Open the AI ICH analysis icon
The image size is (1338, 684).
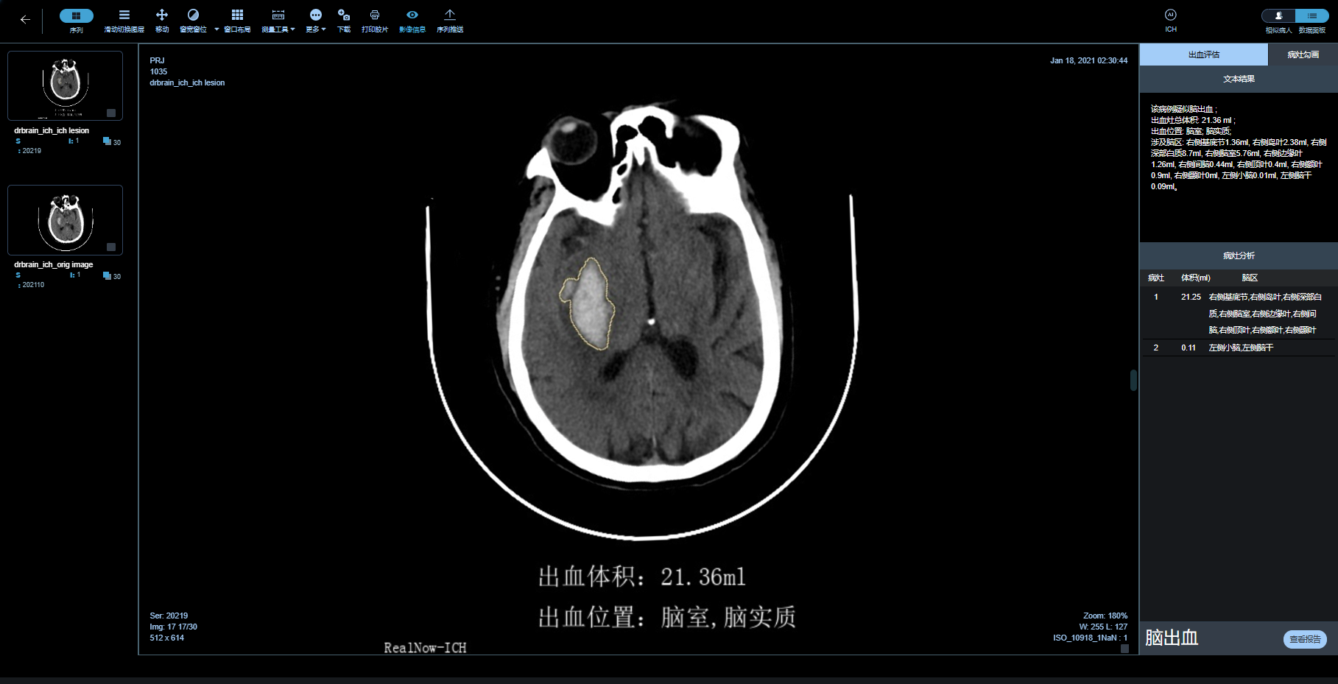click(x=1170, y=15)
